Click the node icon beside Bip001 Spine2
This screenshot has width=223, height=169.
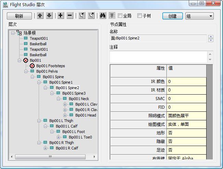pyautogui.click(x=52, y=87)
